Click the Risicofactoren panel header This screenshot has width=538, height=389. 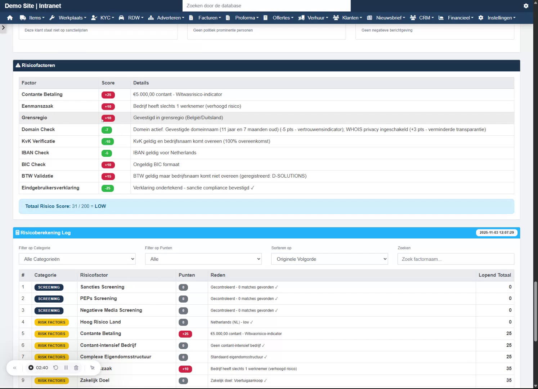pyautogui.click(x=266, y=66)
